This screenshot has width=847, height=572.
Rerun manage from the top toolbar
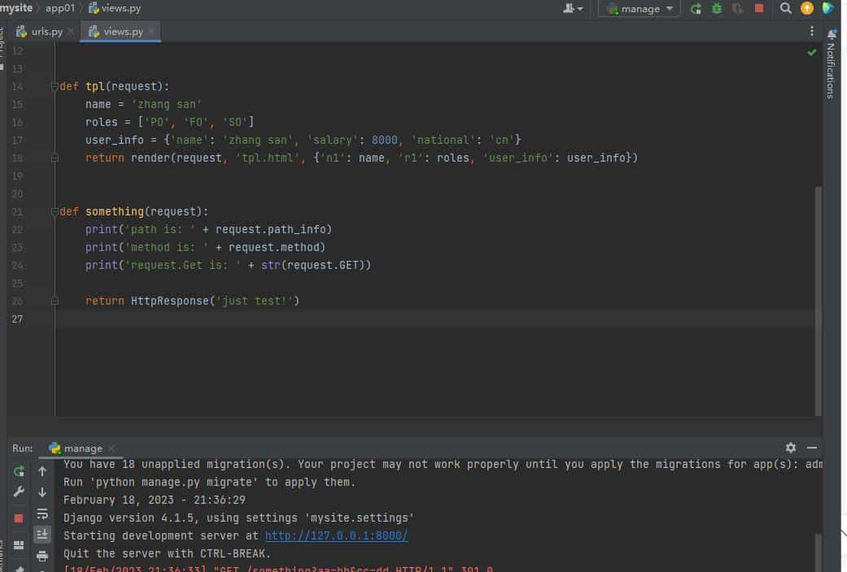(696, 9)
